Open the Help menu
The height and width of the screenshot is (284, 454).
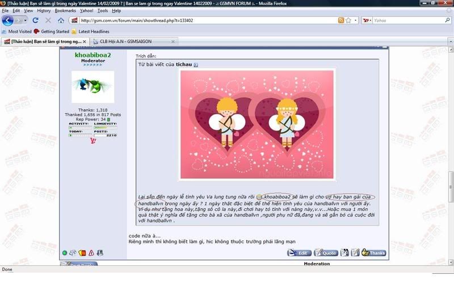click(x=116, y=11)
